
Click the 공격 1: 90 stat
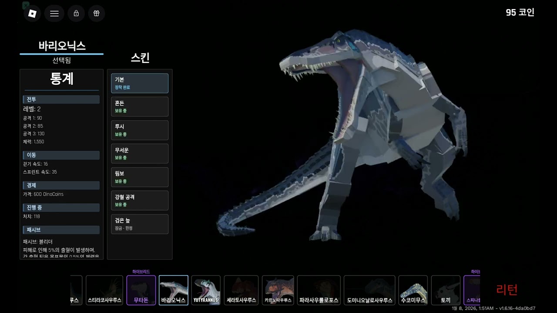33,118
